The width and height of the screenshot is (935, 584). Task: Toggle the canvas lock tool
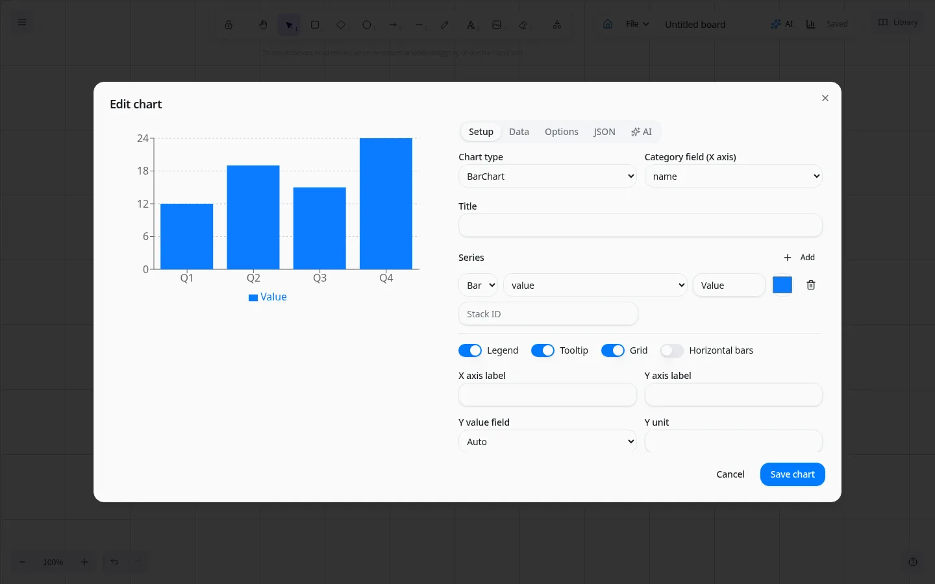(x=229, y=25)
